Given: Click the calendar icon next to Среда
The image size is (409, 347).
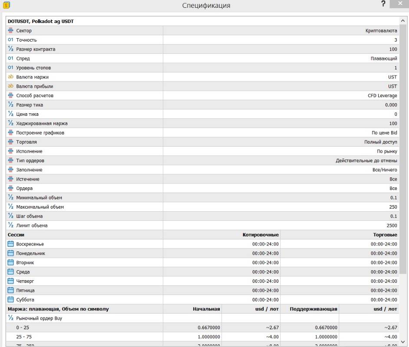Looking at the screenshot, I should point(11,272).
